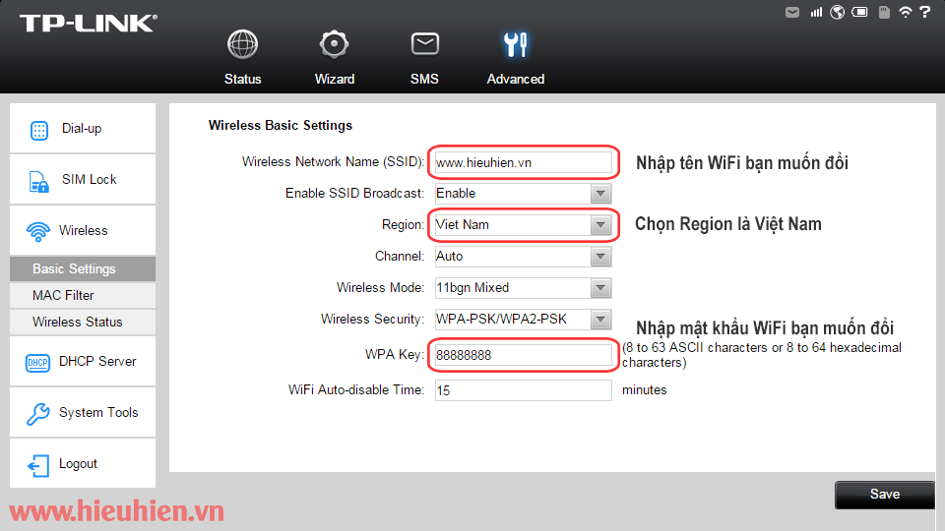Click the Advanced tools icon

tap(515, 45)
